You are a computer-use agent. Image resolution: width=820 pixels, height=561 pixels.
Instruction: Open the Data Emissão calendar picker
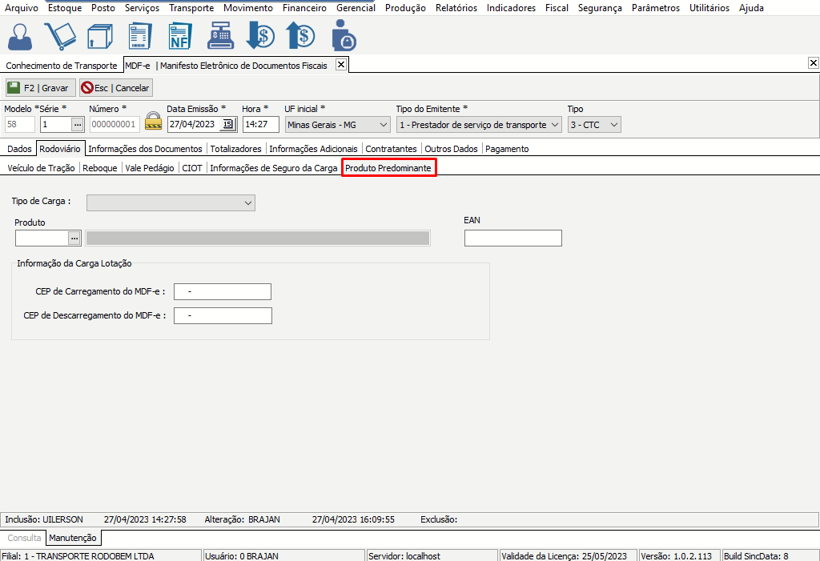pyautogui.click(x=227, y=124)
